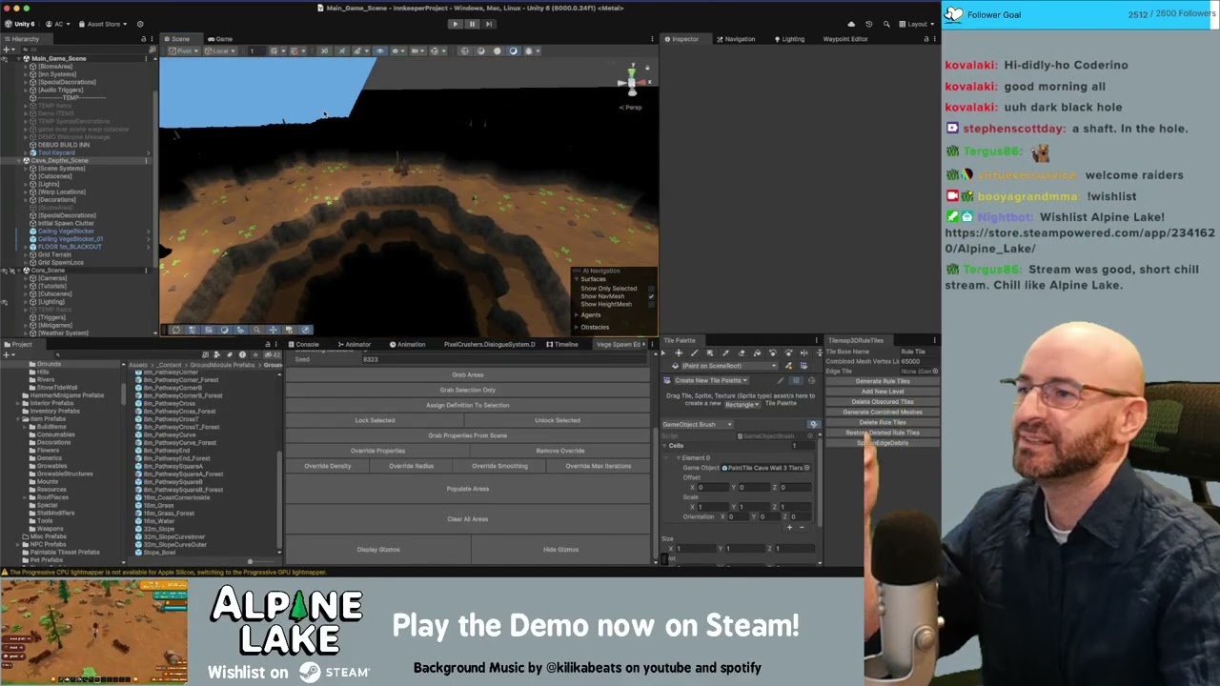Select the 16m_Water prefab
Viewport: 1220px width, 686px height.
[158, 521]
